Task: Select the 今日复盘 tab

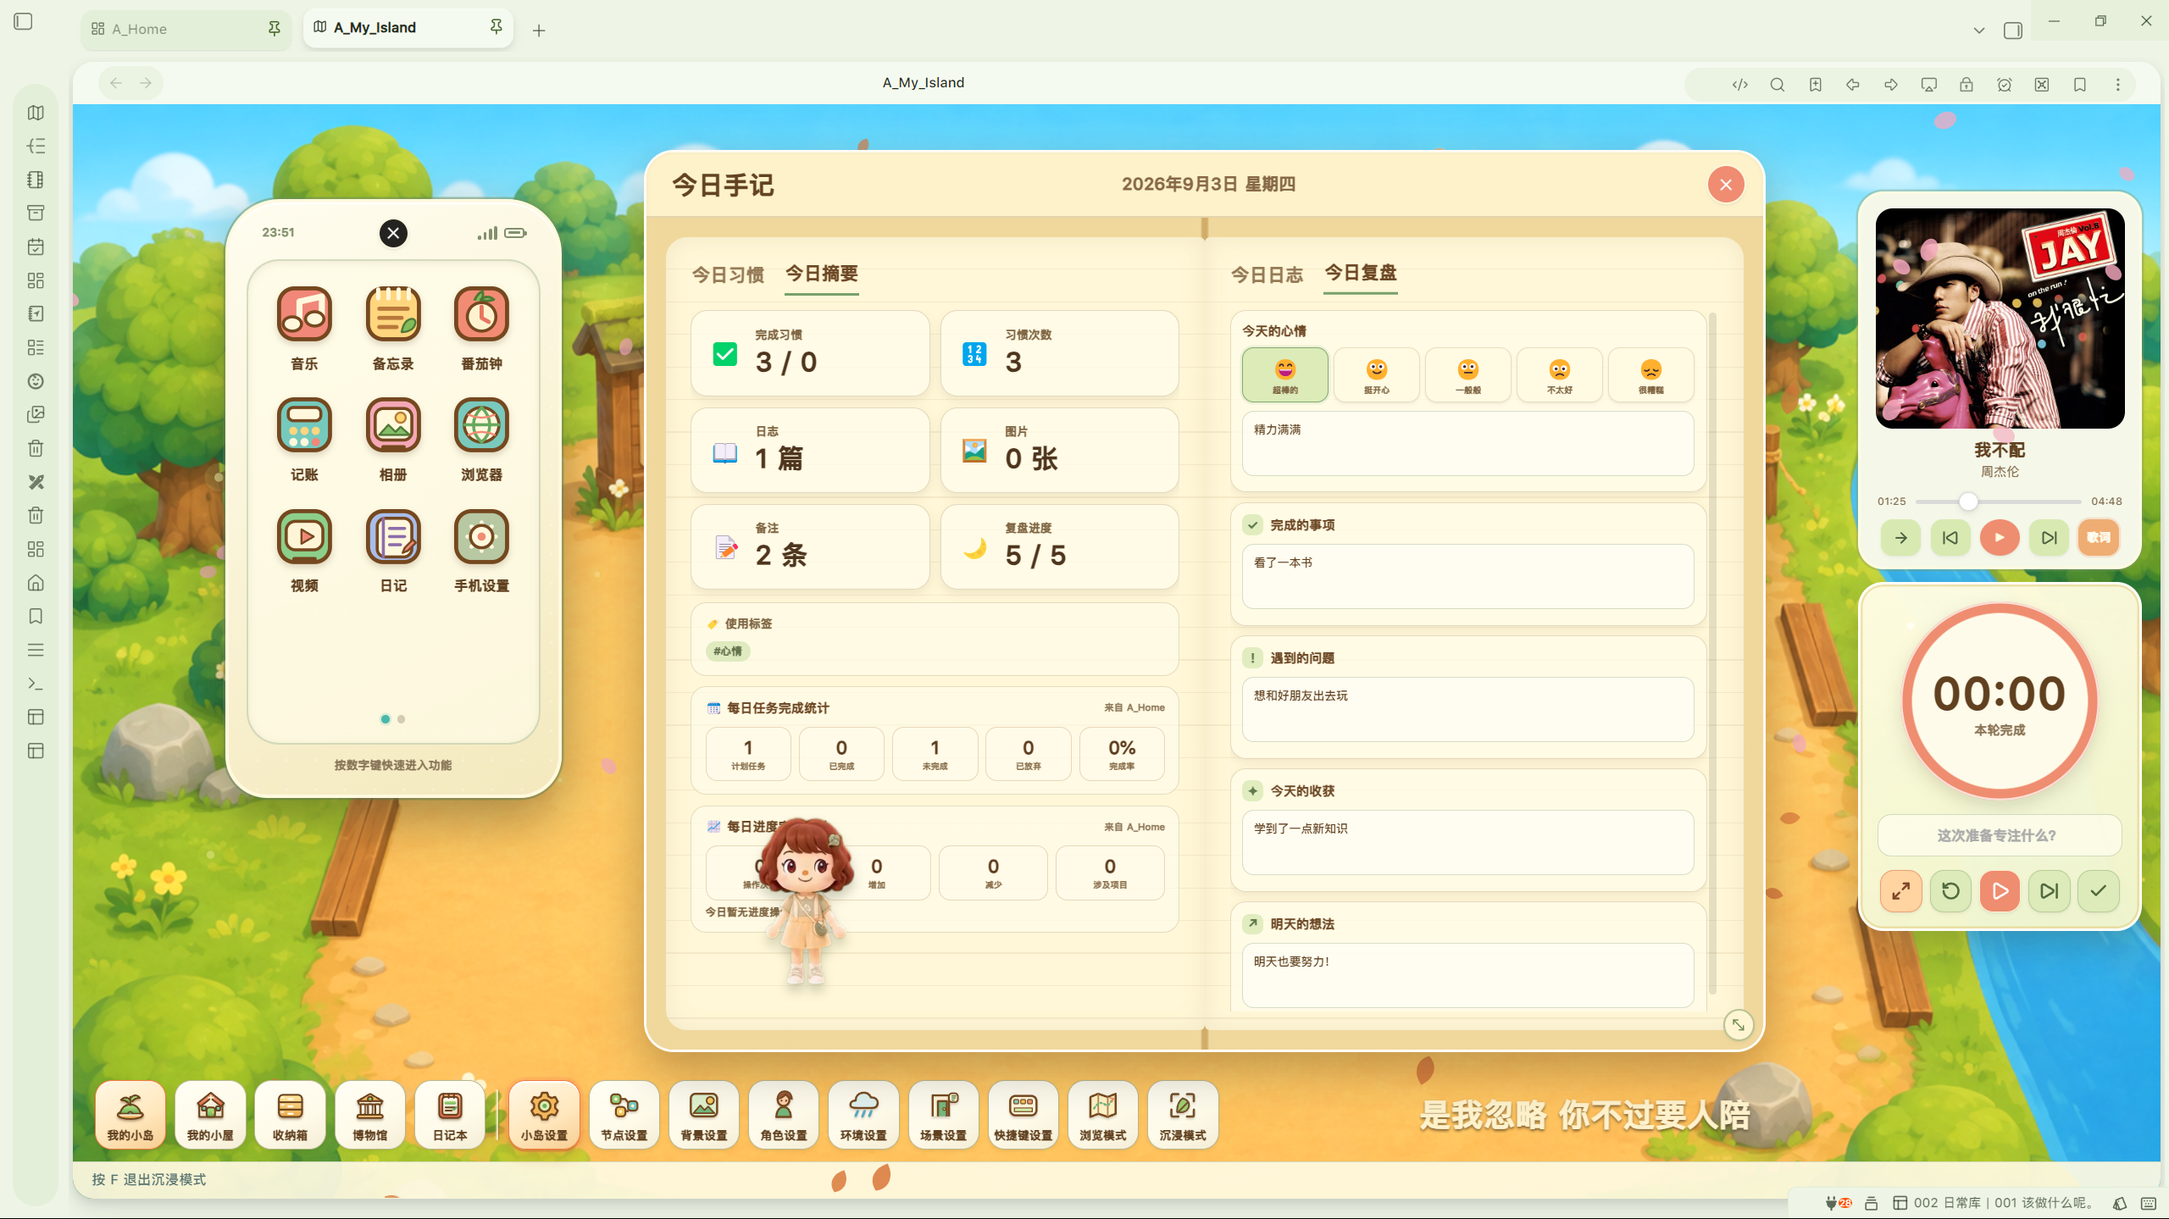Action: 1361,273
